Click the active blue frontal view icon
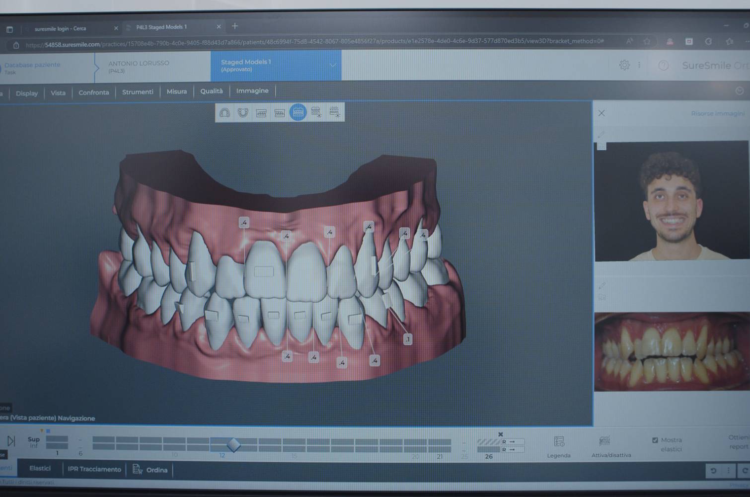Image resolution: width=750 pixels, height=497 pixels. [298, 112]
